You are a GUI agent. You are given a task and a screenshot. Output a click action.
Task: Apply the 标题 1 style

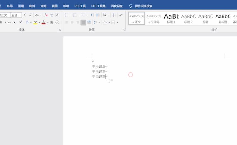(x=171, y=18)
